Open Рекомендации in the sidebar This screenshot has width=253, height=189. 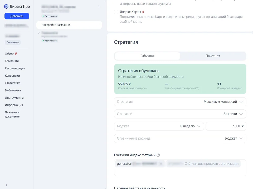(x=15, y=68)
